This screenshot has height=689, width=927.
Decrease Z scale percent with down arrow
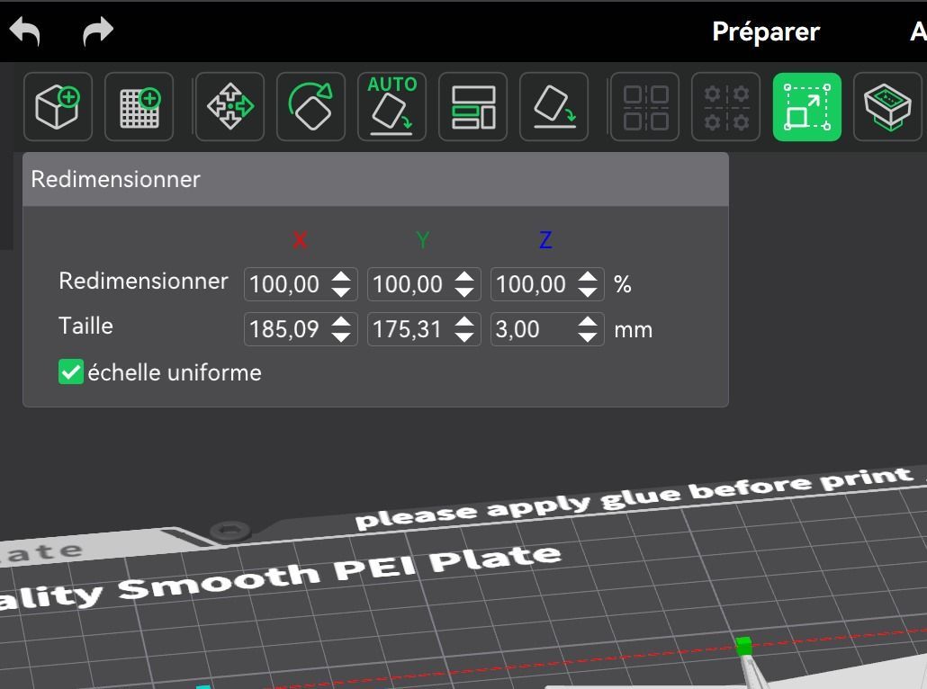[x=588, y=292]
